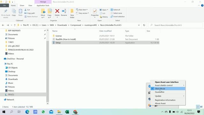Select Network in navigation pane
The height and width of the screenshot is (115, 204).
click(11, 100)
